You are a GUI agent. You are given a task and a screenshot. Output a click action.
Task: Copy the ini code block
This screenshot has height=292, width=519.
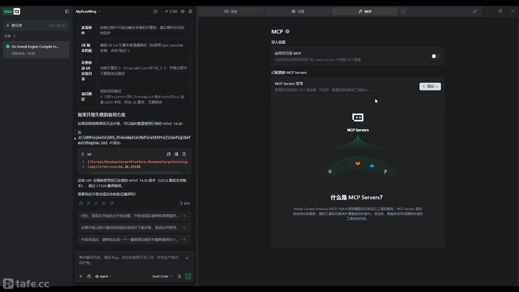[169, 154]
